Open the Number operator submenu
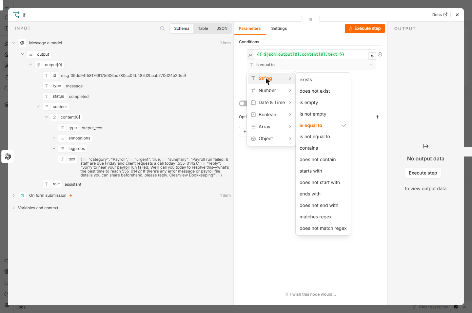472x313 pixels. 271,90
